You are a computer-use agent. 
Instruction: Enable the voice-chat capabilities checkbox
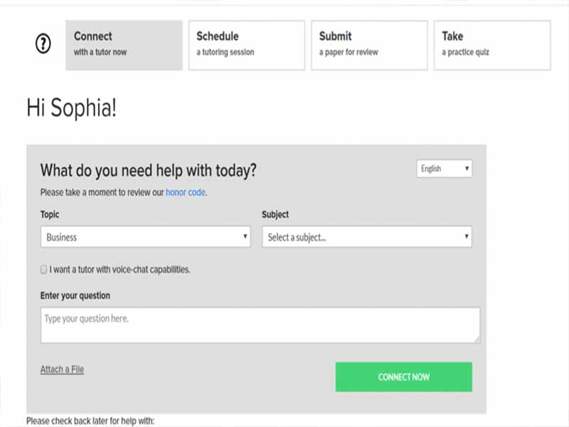tap(44, 270)
